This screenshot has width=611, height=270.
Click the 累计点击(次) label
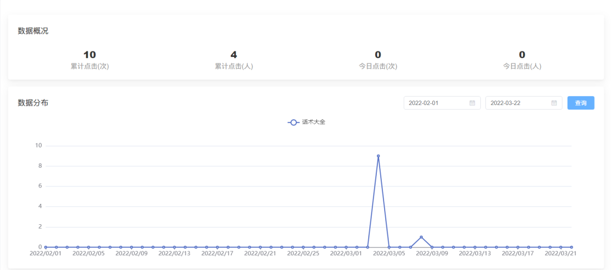tap(89, 67)
